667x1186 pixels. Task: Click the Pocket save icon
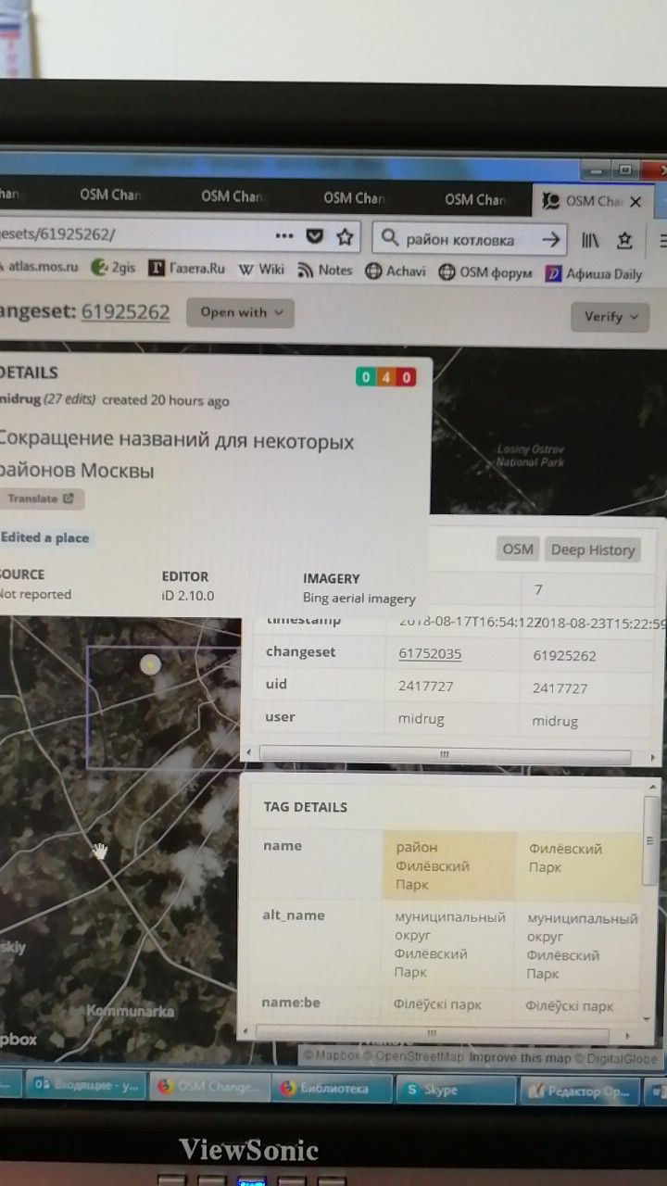tap(315, 237)
